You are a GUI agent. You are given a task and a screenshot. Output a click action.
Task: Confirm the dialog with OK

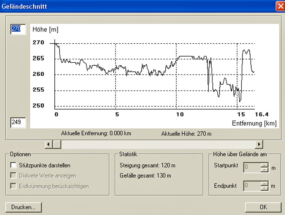[263, 207]
